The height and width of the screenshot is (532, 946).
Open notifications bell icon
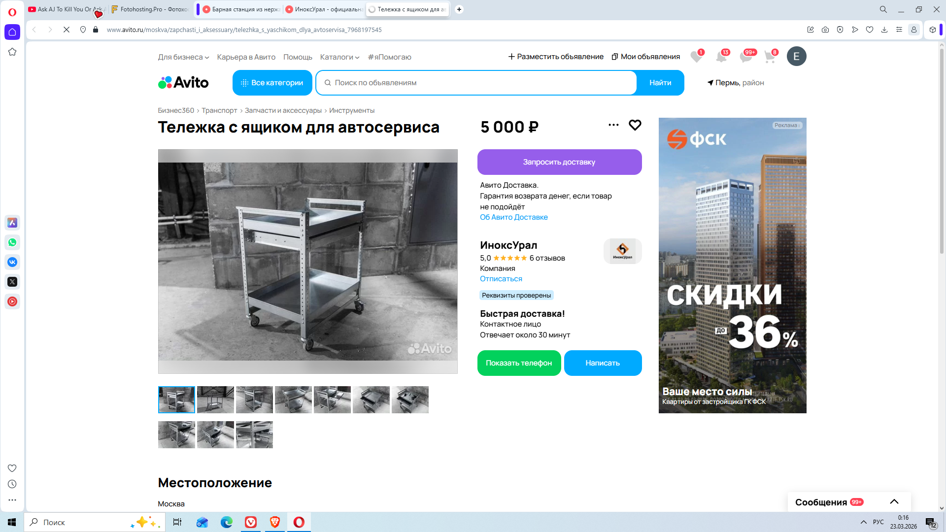[x=721, y=57]
